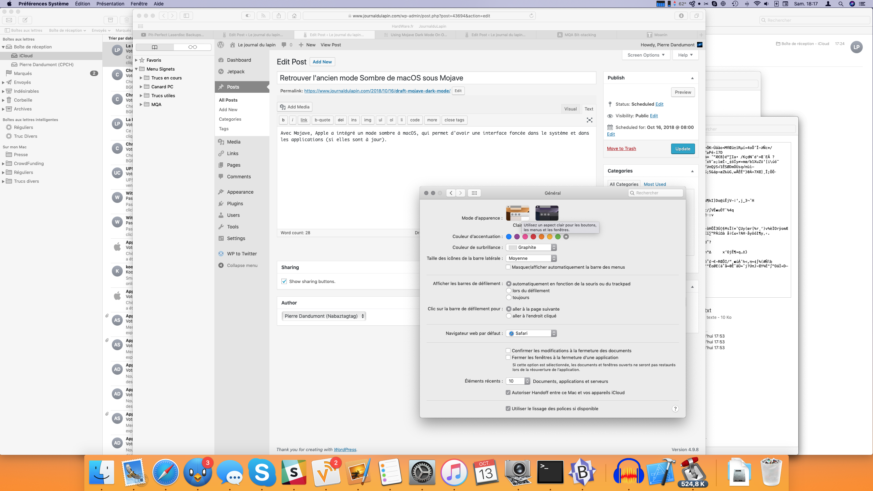The image size is (873, 491).
Task: Open the Édition menu
Action: click(x=83, y=4)
